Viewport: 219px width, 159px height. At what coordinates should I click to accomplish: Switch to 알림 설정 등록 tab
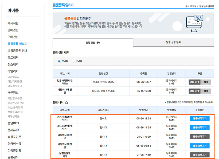coord(173,42)
